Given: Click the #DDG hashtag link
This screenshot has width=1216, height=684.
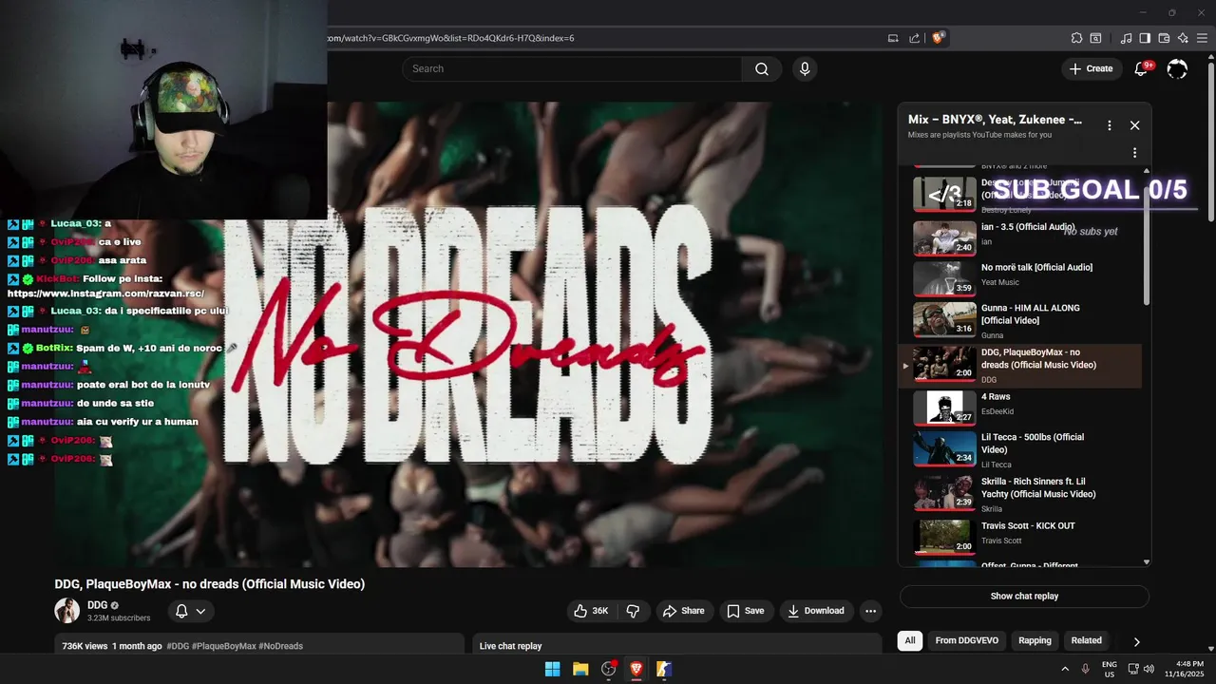Looking at the screenshot, I should 178,646.
